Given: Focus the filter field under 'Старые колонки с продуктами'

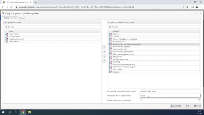Looking at the screenshot, I should (154, 27).
